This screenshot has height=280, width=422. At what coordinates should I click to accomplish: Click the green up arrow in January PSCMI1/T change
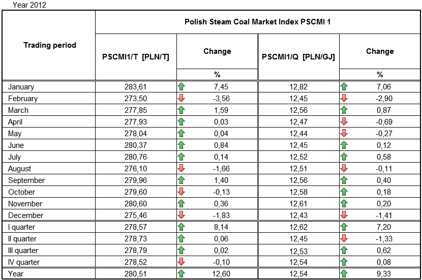click(x=182, y=87)
